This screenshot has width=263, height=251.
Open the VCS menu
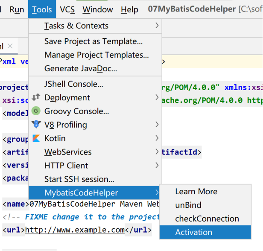(67, 9)
